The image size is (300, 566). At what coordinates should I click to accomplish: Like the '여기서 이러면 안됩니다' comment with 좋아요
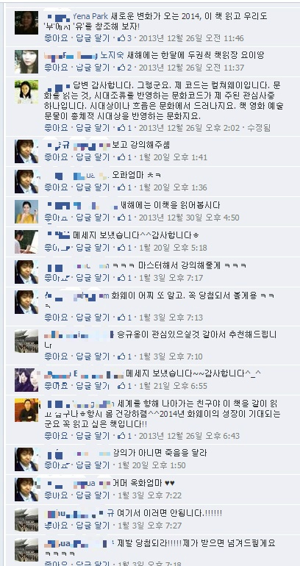56,526
